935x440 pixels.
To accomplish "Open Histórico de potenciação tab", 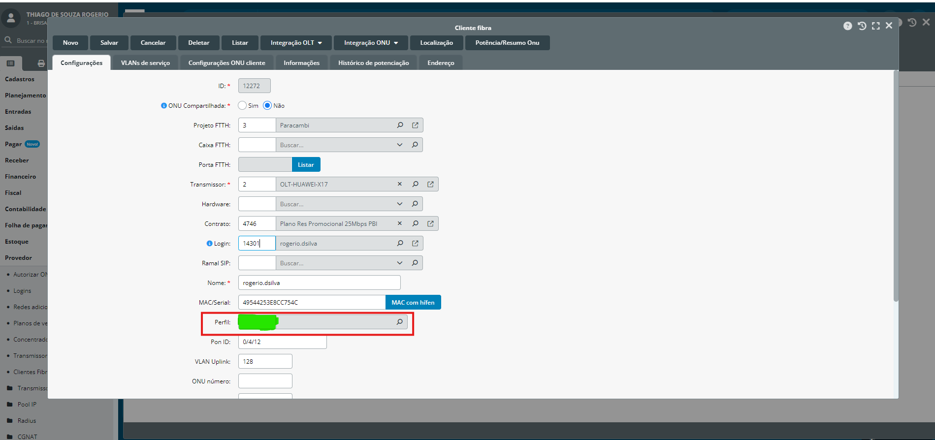I will tap(373, 63).
